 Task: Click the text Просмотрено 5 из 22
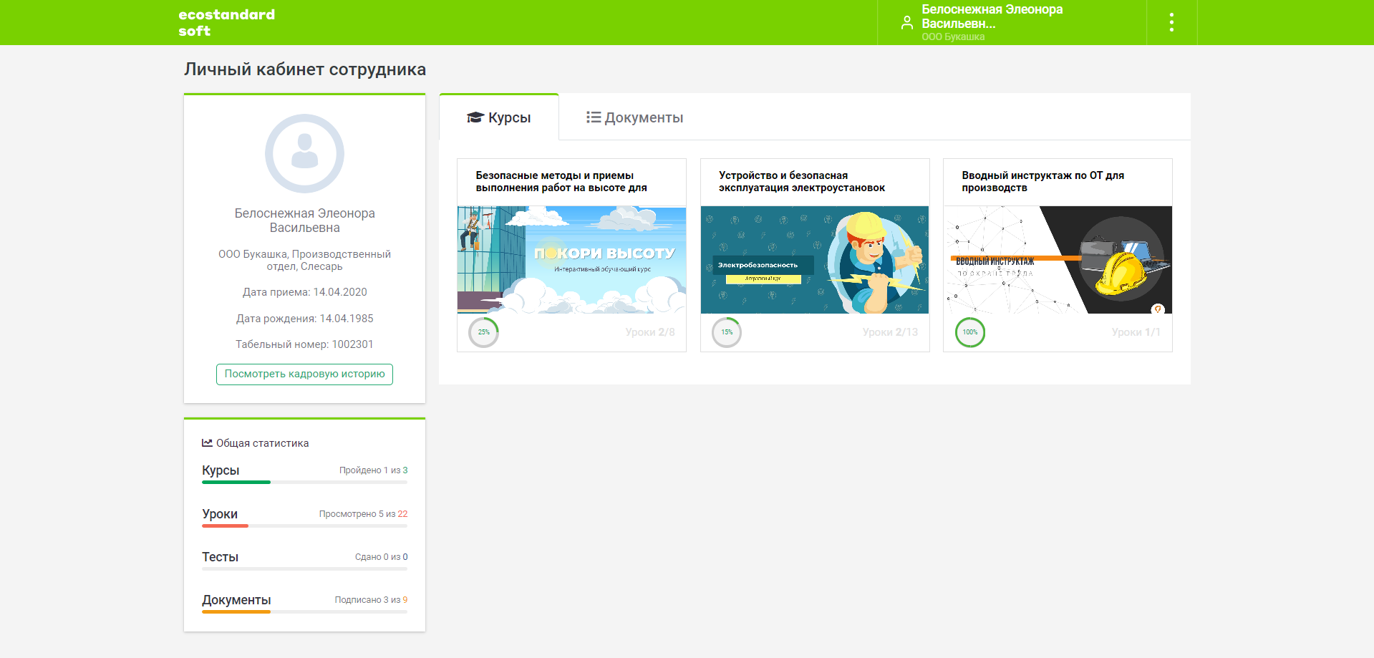363,514
